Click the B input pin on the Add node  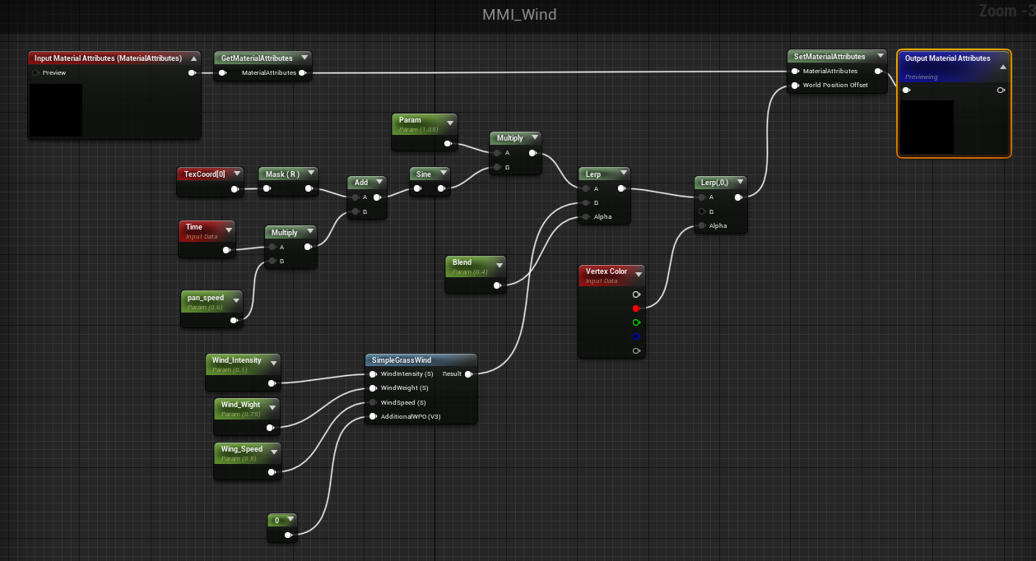pos(355,211)
